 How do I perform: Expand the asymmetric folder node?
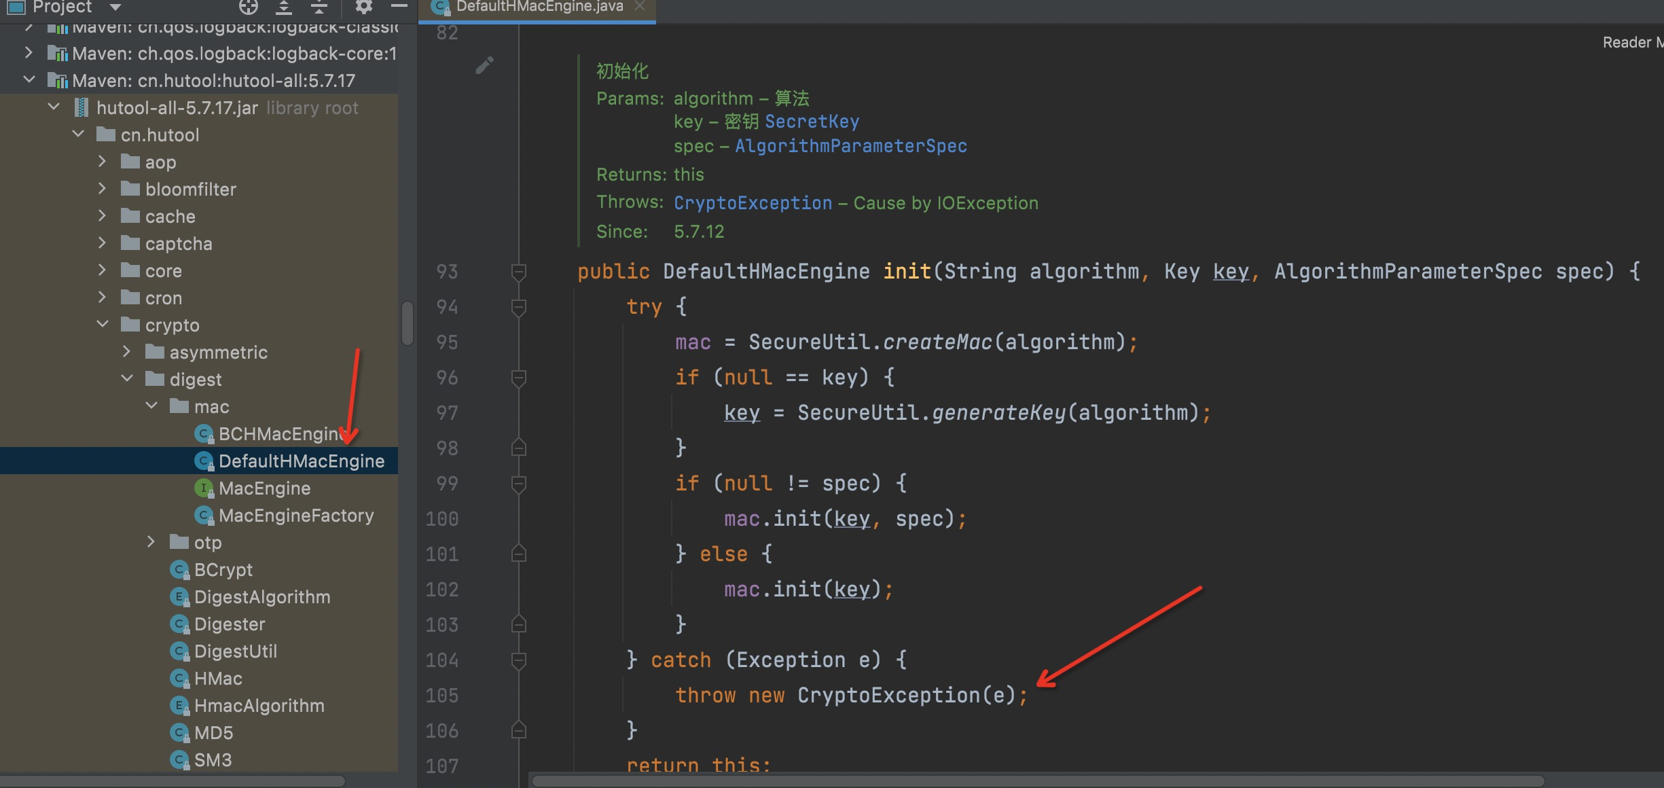point(126,352)
